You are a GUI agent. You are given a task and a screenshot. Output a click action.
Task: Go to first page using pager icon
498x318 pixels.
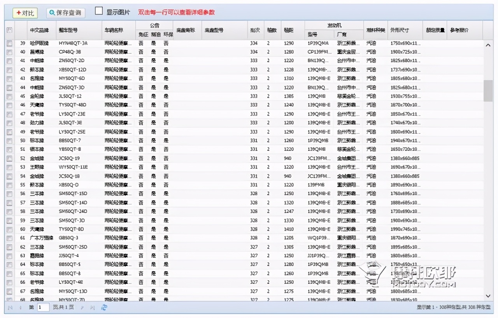pos(10,308)
